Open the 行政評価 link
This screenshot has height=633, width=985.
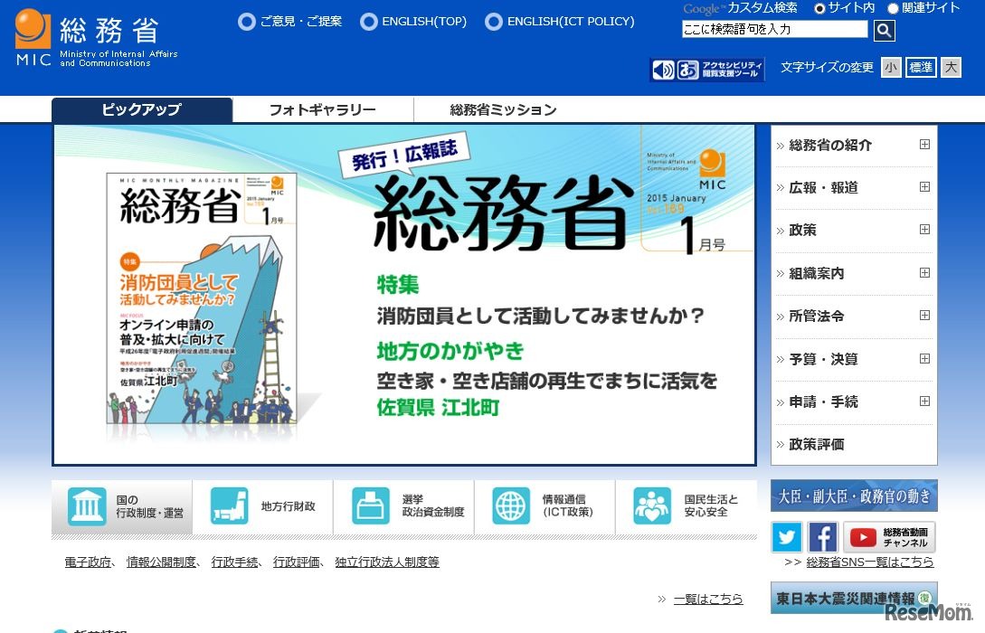(297, 562)
